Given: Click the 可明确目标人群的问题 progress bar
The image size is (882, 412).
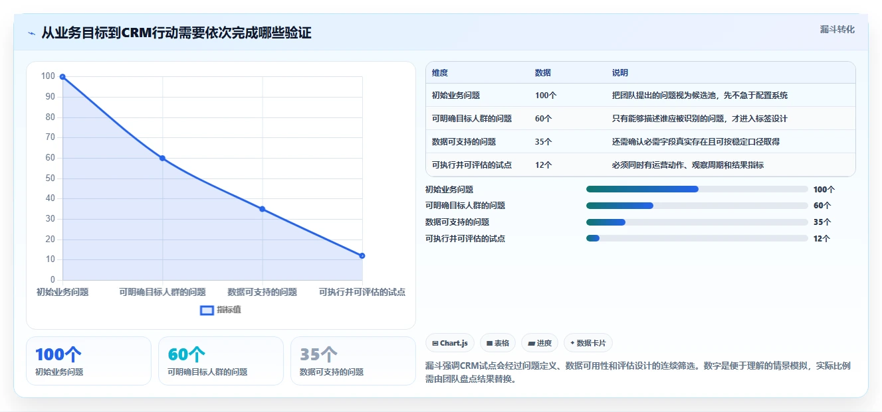Looking at the screenshot, I should pos(697,206).
